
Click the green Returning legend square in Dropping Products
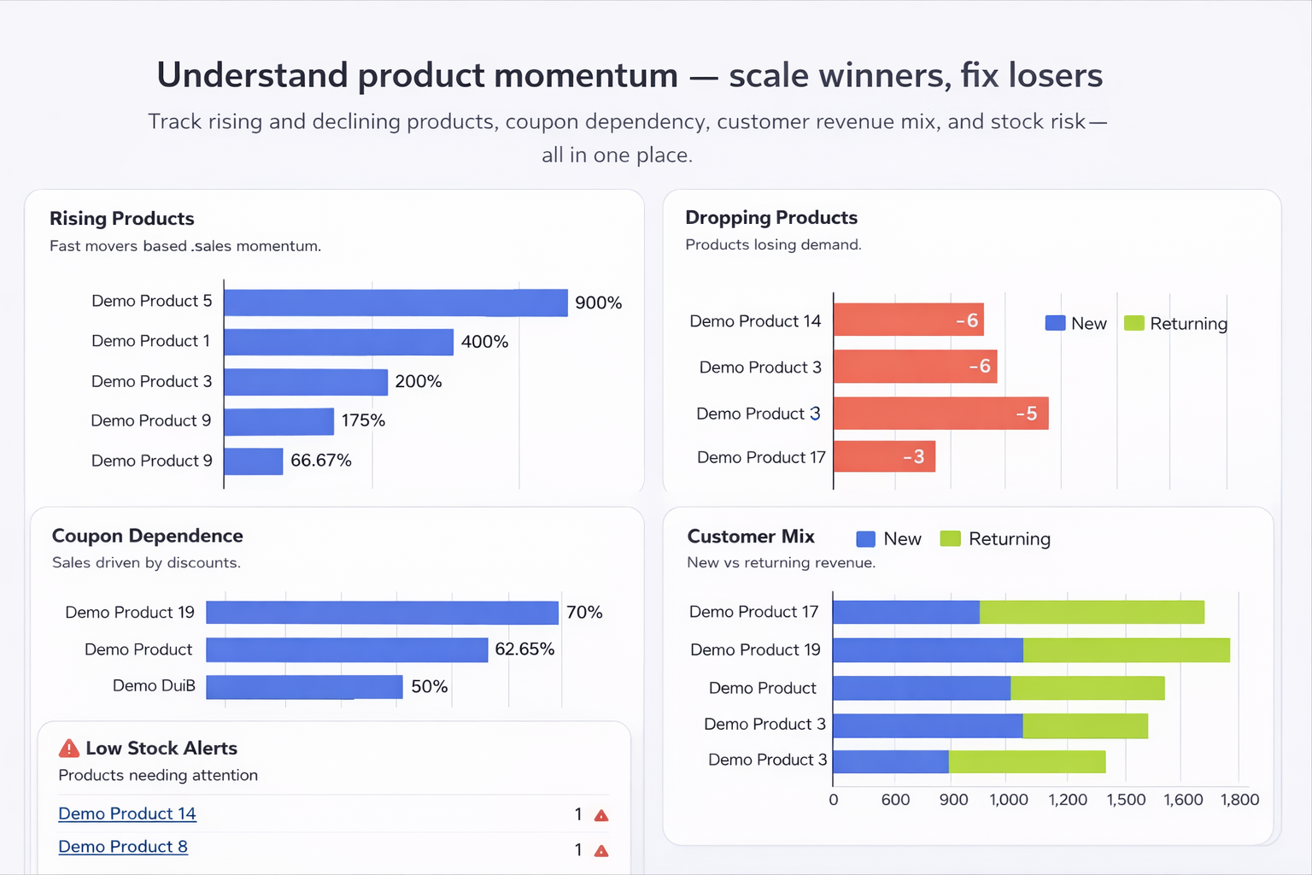tap(1133, 323)
